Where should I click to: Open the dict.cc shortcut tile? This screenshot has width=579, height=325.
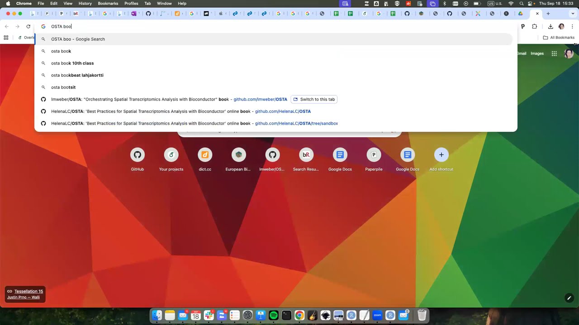tap(205, 160)
